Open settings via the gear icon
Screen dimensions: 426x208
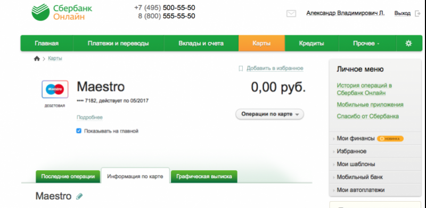point(408,43)
